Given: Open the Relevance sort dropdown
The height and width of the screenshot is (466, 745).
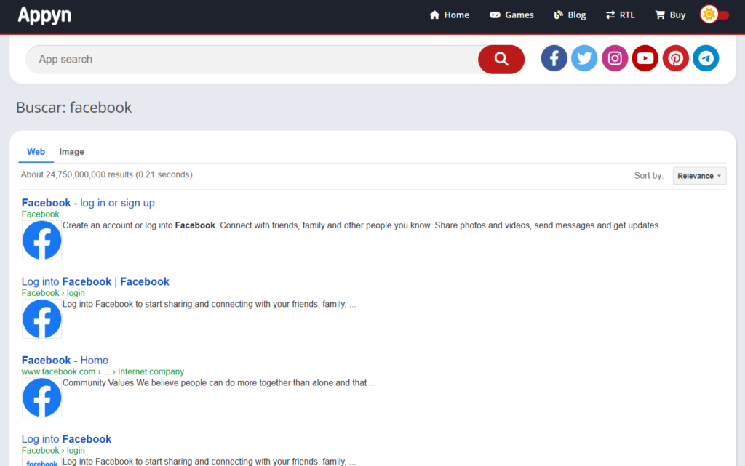Looking at the screenshot, I should coord(698,175).
